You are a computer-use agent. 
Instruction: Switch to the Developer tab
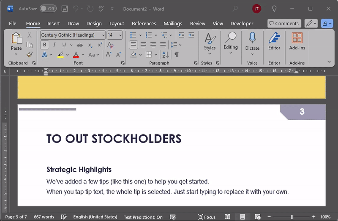[242, 24]
